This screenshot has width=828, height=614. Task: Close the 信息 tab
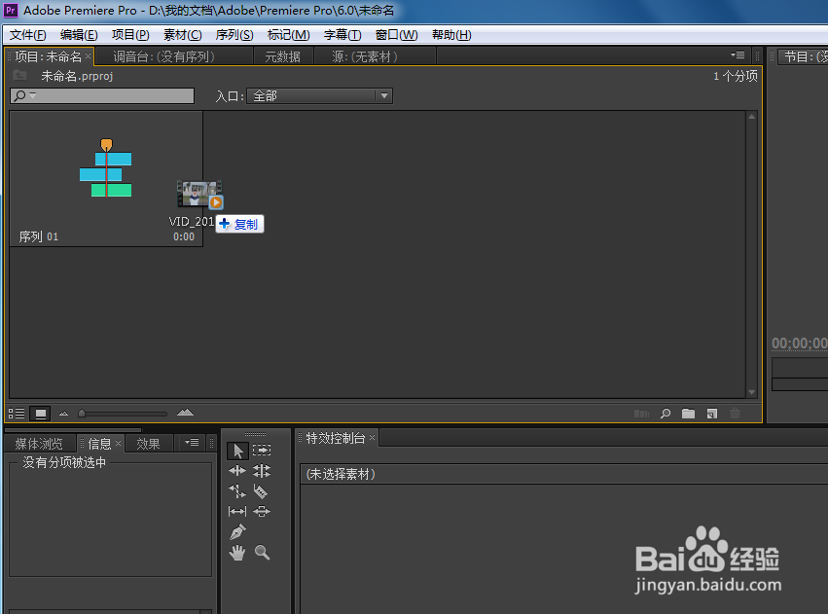tap(119, 443)
